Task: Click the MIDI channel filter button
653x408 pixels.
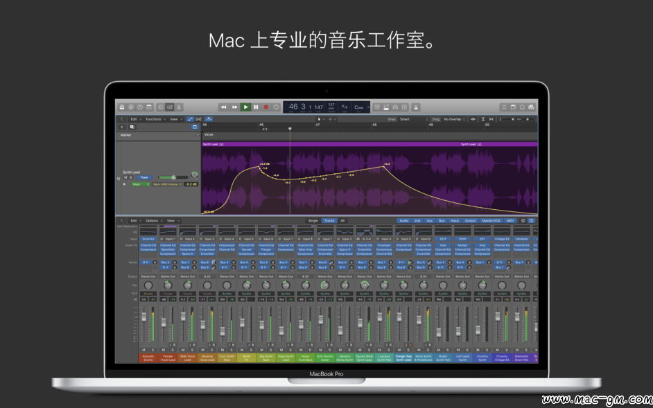Action: pyautogui.click(x=510, y=221)
